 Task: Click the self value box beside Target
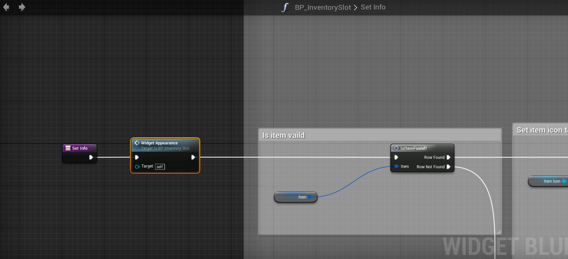point(160,167)
